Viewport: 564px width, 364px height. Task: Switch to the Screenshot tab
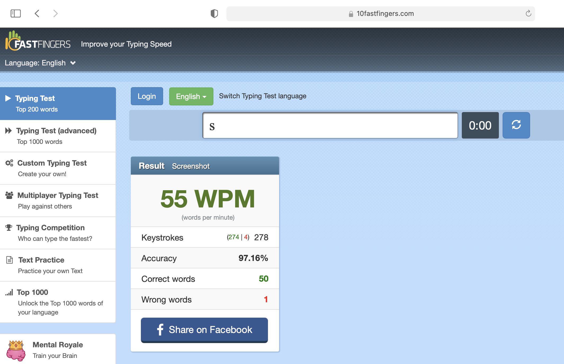click(x=191, y=166)
